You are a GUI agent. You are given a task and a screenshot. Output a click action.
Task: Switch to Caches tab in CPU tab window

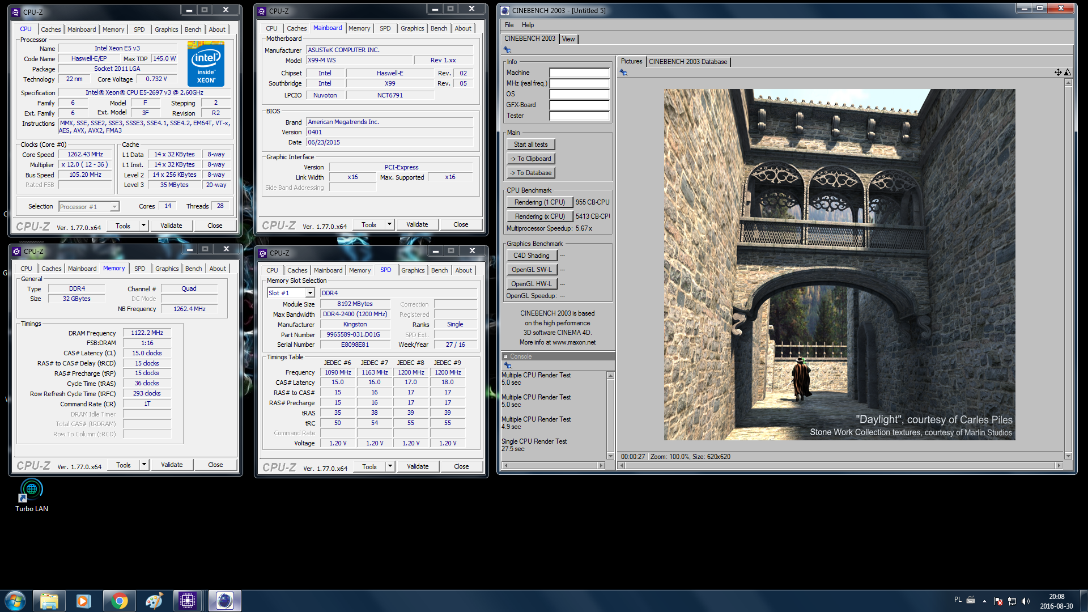pyautogui.click(x=51, y=29)
